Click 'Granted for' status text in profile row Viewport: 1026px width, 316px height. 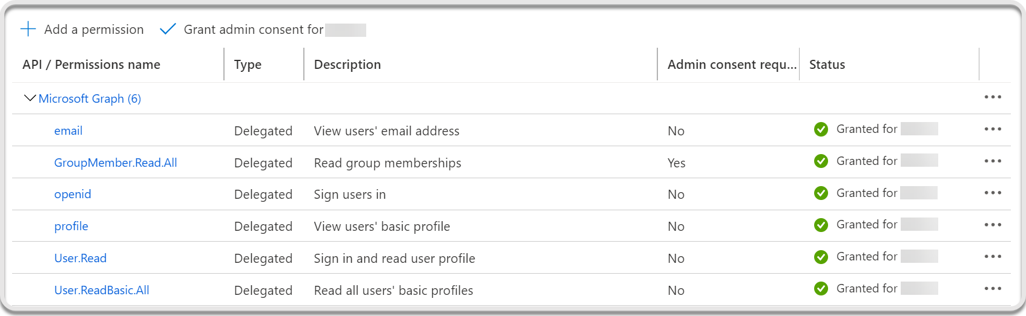[867, 224]
